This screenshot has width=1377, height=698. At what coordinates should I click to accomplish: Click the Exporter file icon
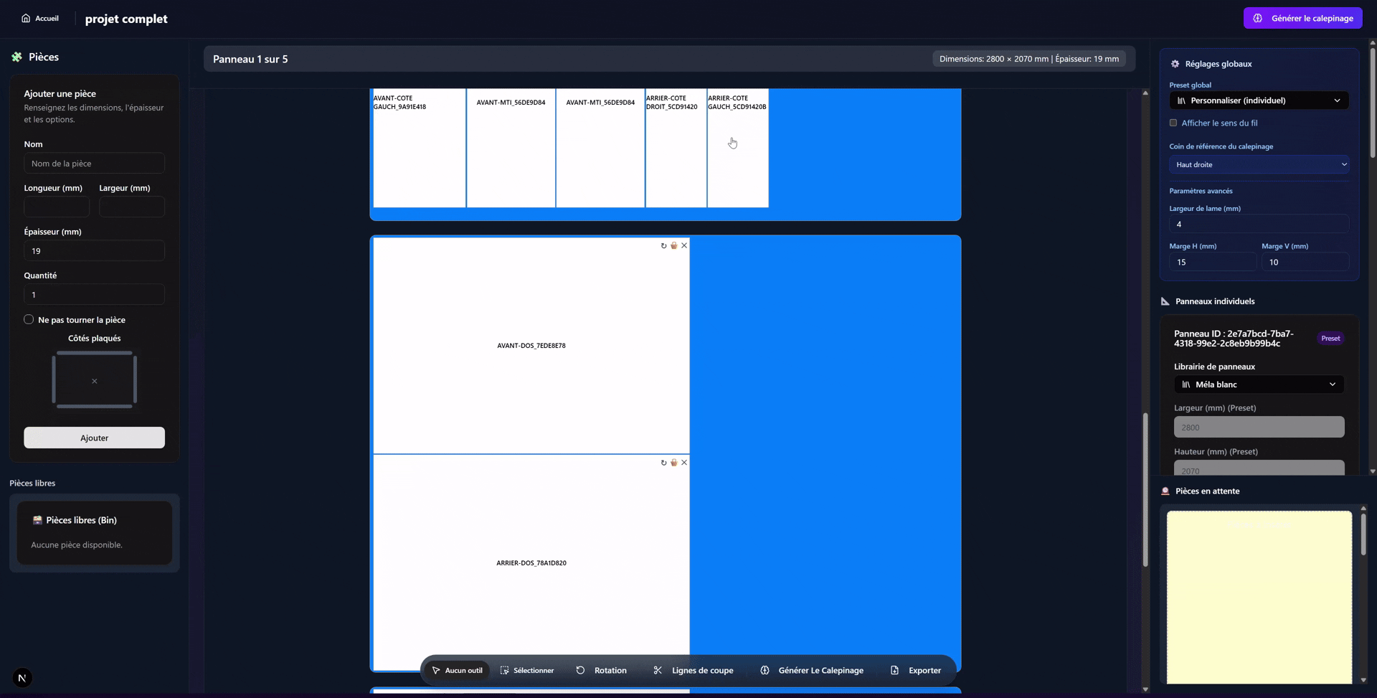point(894,671)
